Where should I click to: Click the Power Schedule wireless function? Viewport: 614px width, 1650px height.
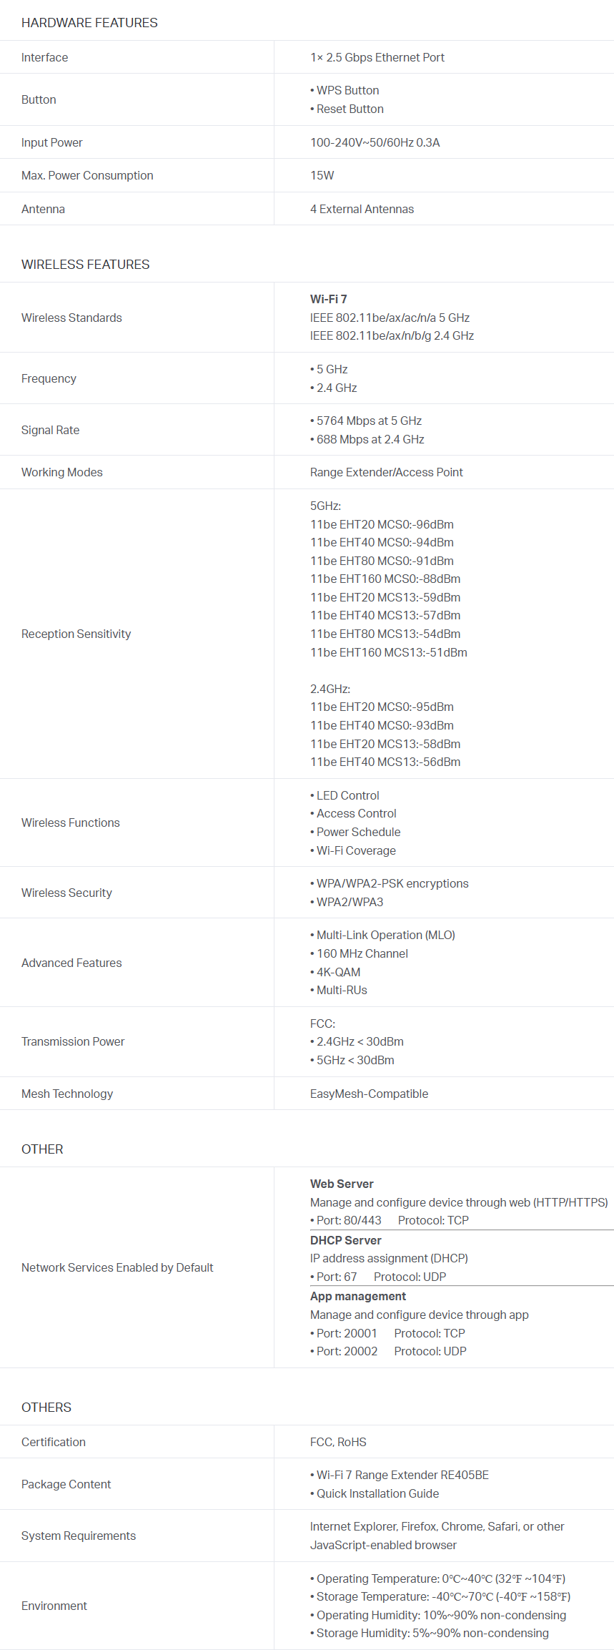tap(358, 832)
